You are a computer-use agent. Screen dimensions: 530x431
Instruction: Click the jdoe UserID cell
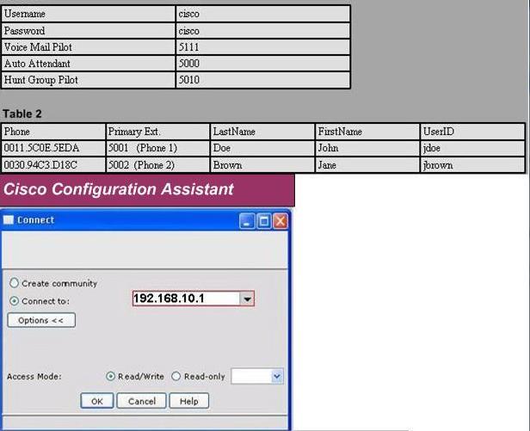(x=472, y=148)
